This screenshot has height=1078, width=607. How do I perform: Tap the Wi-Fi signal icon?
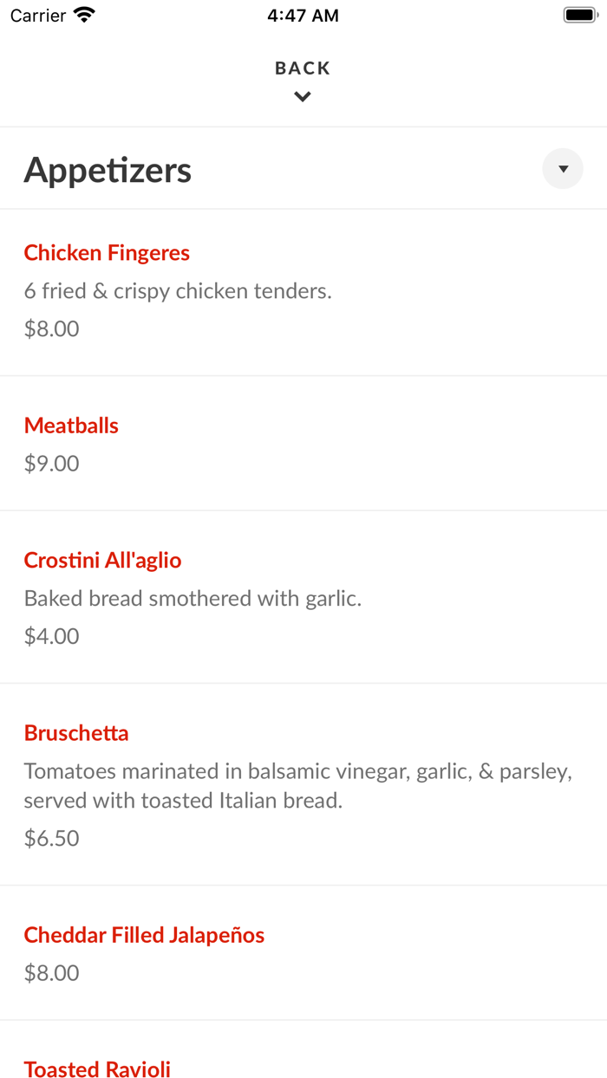82,14
